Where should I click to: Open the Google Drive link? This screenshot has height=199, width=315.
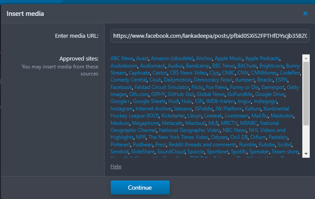point(270,94)
